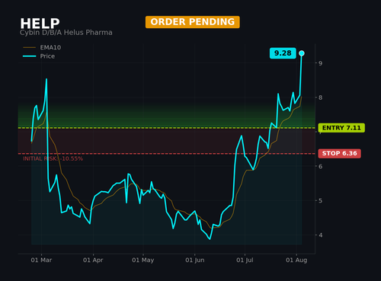Click the y-axis value 6
Image resolution: width=381 pixels, height=281 pixels.
point(321,166)
